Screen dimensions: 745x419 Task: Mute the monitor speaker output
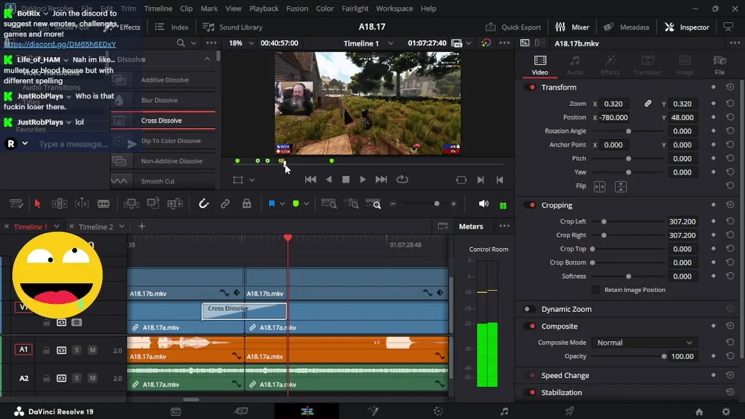pyautogui.click(x=484, y=204)
